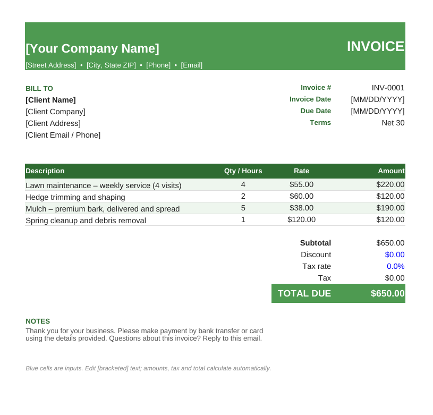
Task: Select the Hedge trimming $120.00 amount
Action: (x=390, y=196)
